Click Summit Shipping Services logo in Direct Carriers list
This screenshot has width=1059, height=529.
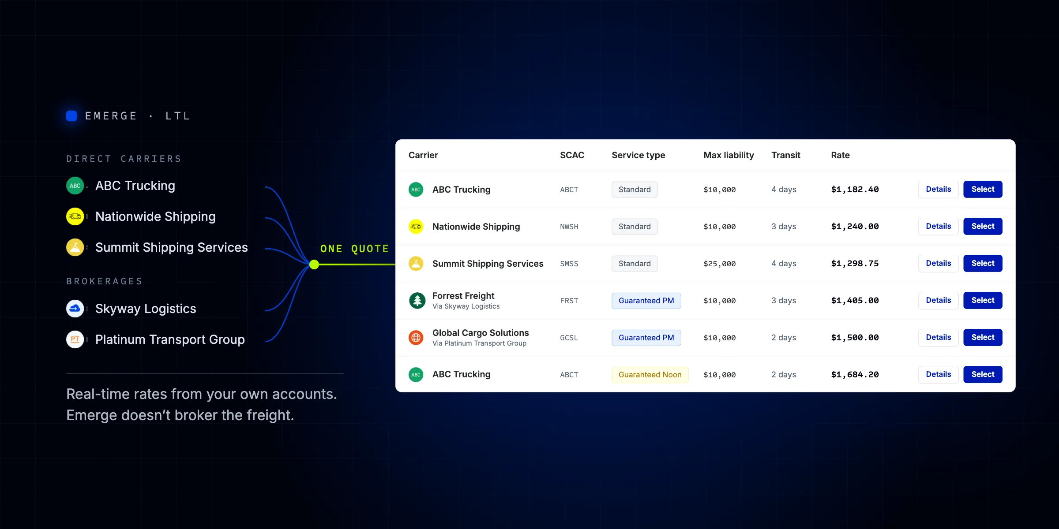(x=75, y=247)
